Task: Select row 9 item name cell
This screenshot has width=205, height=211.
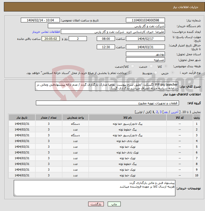Action: tap(127, 170)
